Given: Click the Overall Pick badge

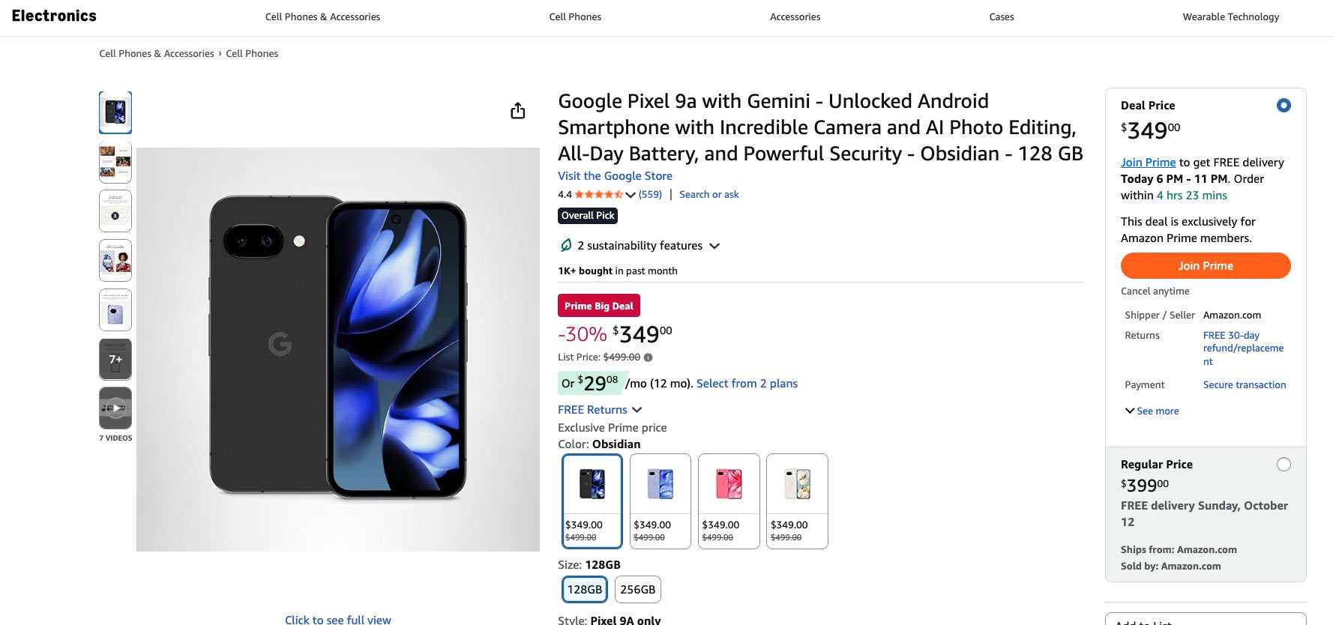Looking at the screenshot, I should tap(588, 216).
